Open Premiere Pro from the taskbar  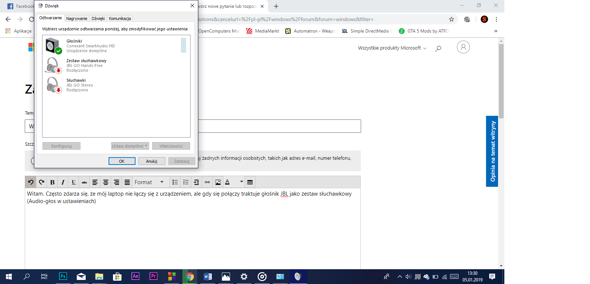click(x=154, y=276)
